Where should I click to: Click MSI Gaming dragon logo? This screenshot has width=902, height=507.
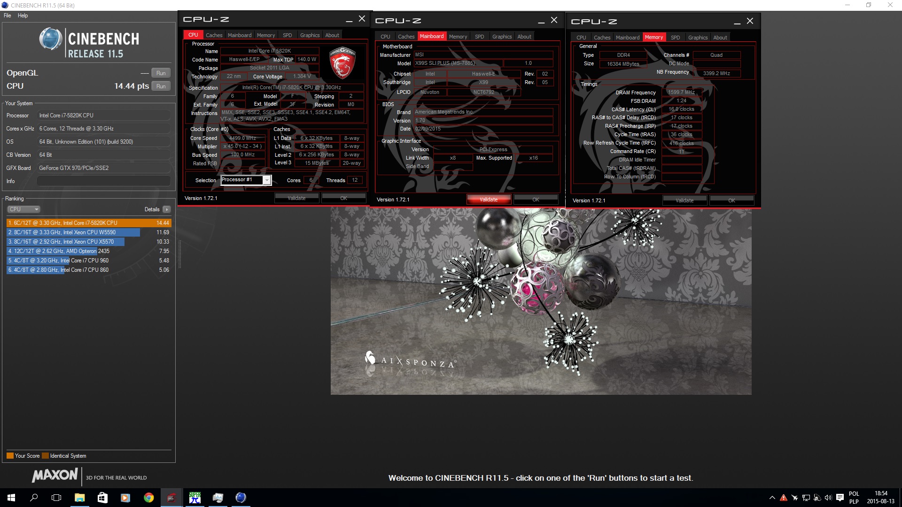(x=342, y=62)
